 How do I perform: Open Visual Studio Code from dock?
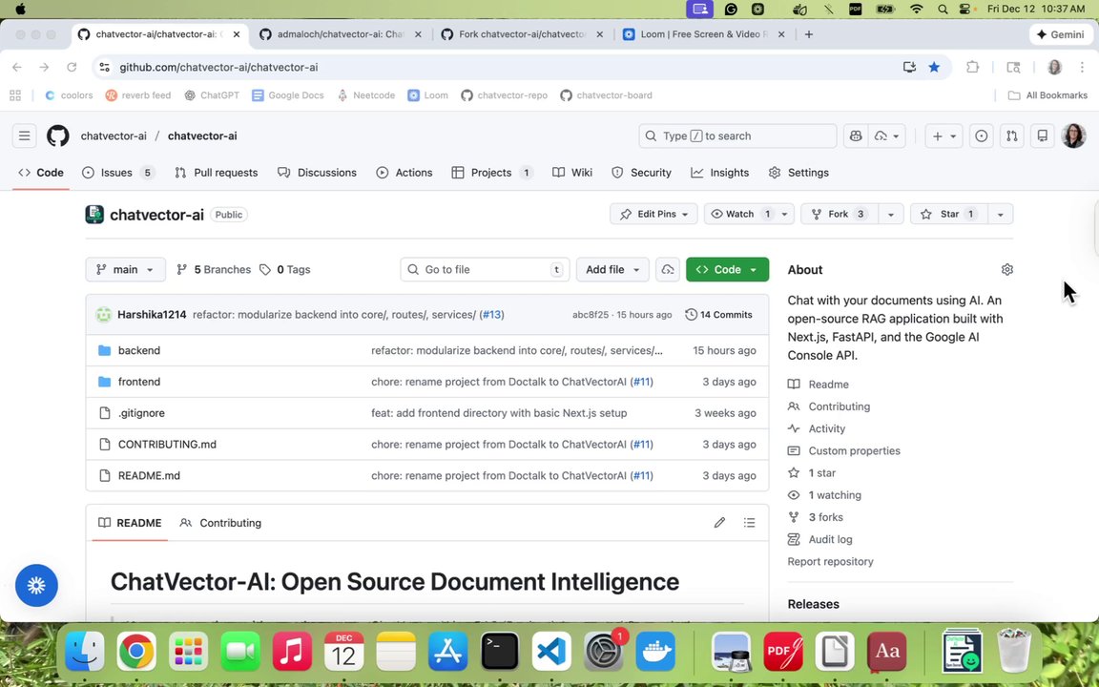point(551,652)
